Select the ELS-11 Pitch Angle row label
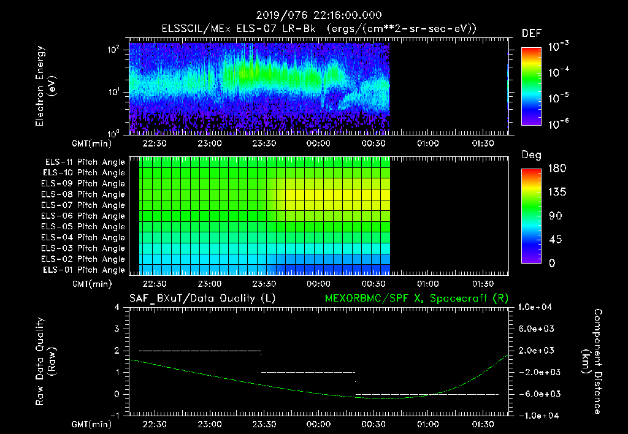Screen dimensions: 628x434 [85, 162]
